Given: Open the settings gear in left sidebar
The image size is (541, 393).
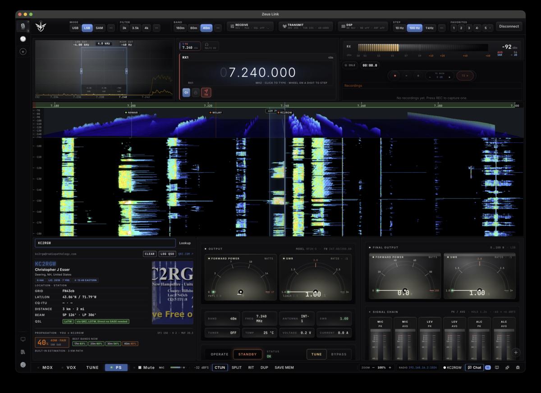Looking at the screenshot, I should (23, 365).
